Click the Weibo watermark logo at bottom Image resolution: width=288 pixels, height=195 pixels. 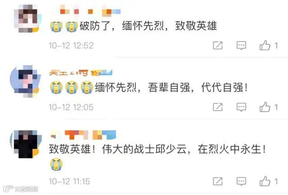[21, 189]
